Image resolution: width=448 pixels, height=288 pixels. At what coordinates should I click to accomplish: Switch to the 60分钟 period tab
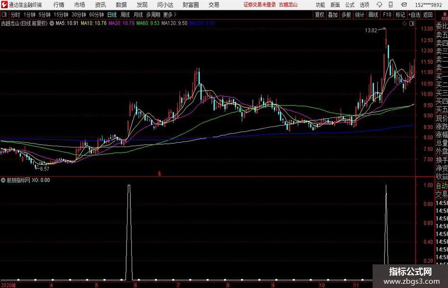[97, 15]
